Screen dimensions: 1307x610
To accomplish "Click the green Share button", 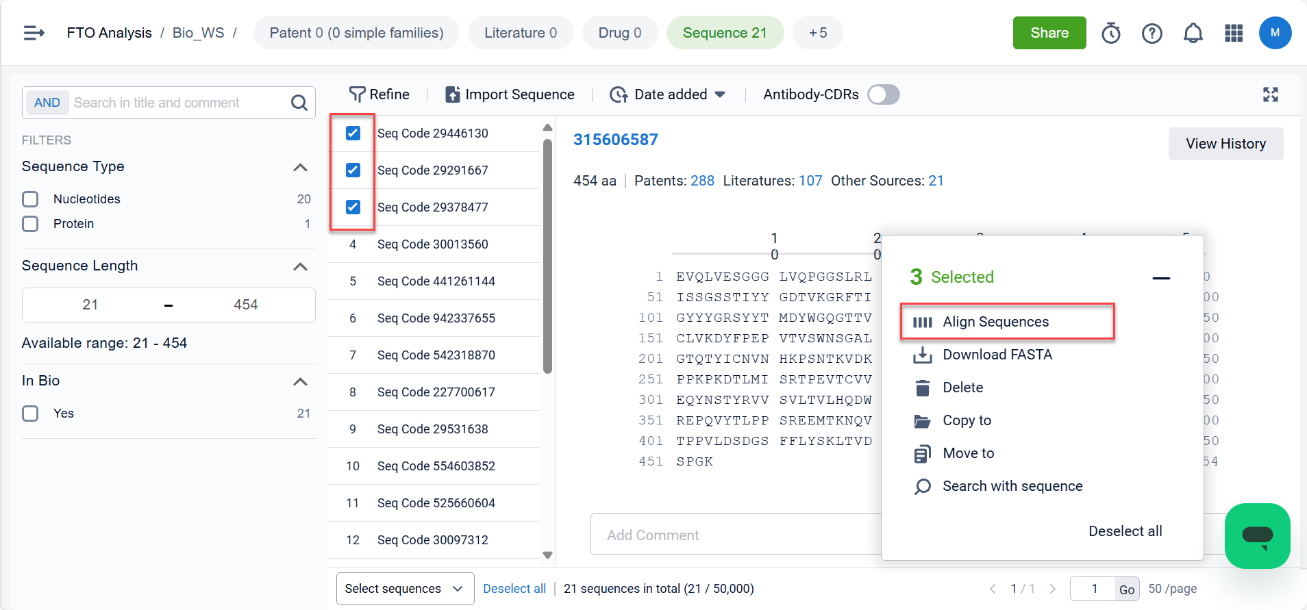I will [1049, 33].
